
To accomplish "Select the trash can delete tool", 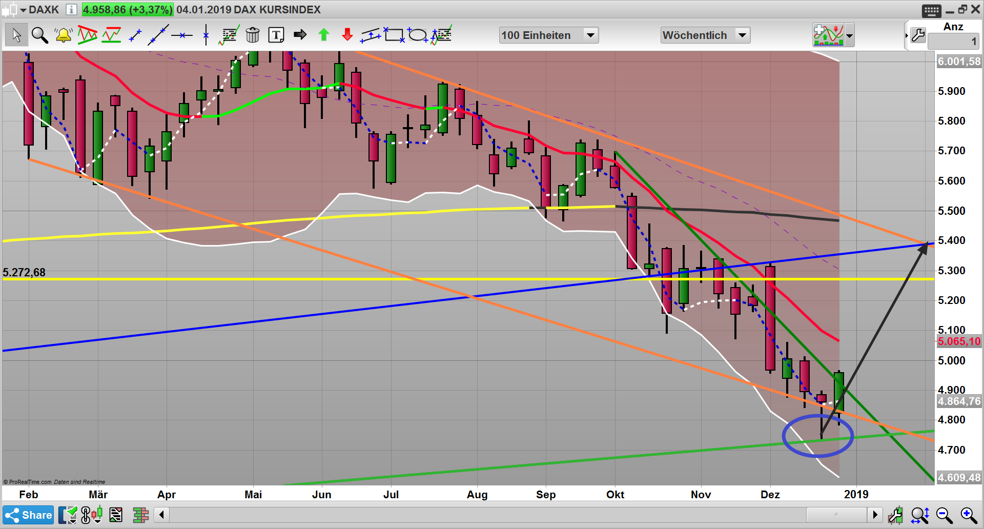I will tap(253, 35).
